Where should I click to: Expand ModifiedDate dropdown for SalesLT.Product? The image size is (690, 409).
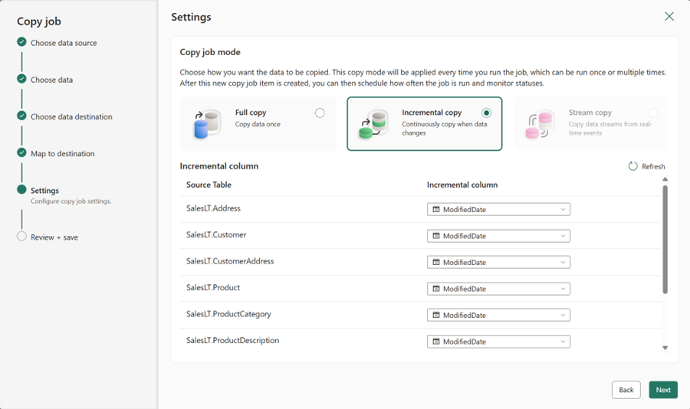click(498, 289)
